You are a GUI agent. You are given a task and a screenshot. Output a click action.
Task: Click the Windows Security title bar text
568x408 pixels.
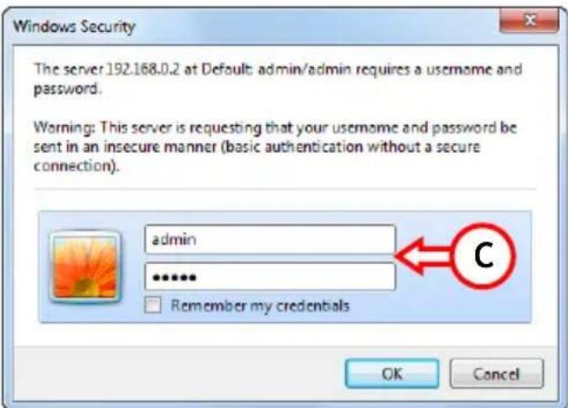tap(74, 26)
